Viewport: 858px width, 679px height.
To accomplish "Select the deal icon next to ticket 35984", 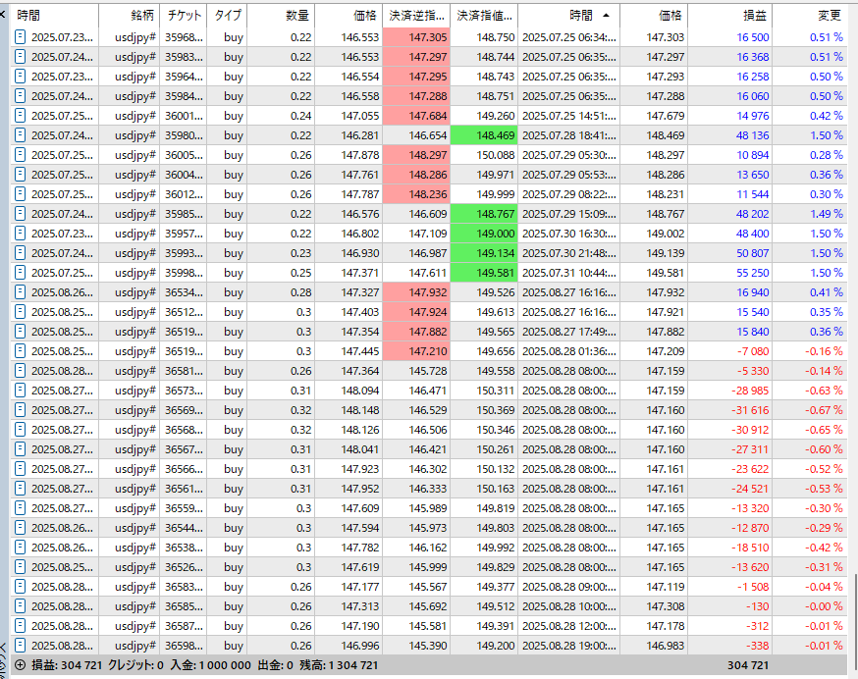I will [x=21, y=96].
